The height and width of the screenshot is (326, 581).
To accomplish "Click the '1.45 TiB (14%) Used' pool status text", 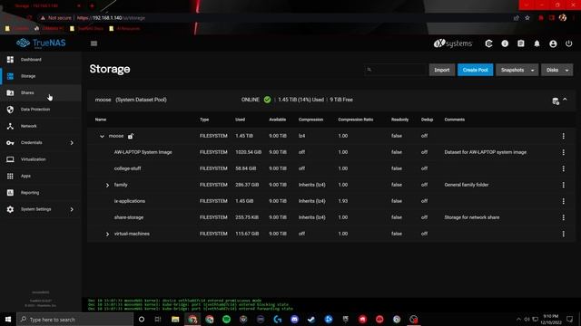I will pos(300,100).
